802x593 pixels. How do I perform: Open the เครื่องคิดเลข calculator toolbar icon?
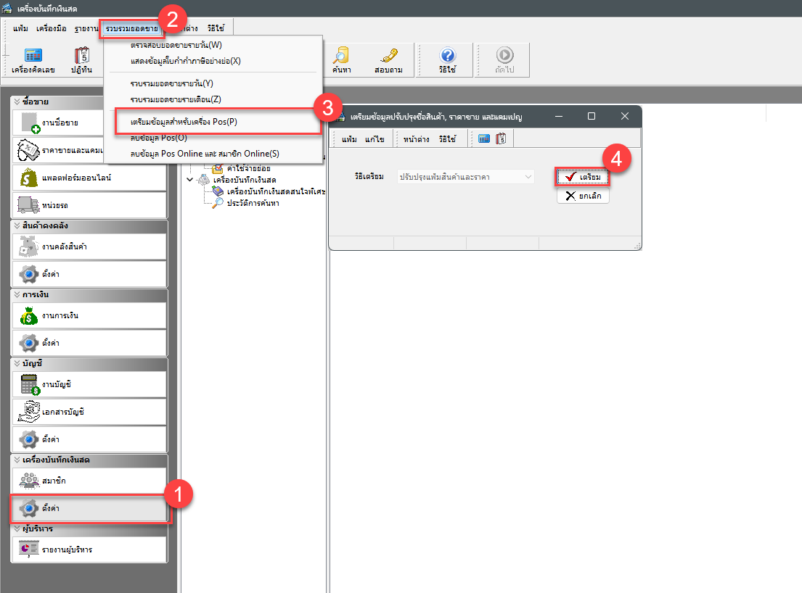[33, 60]
